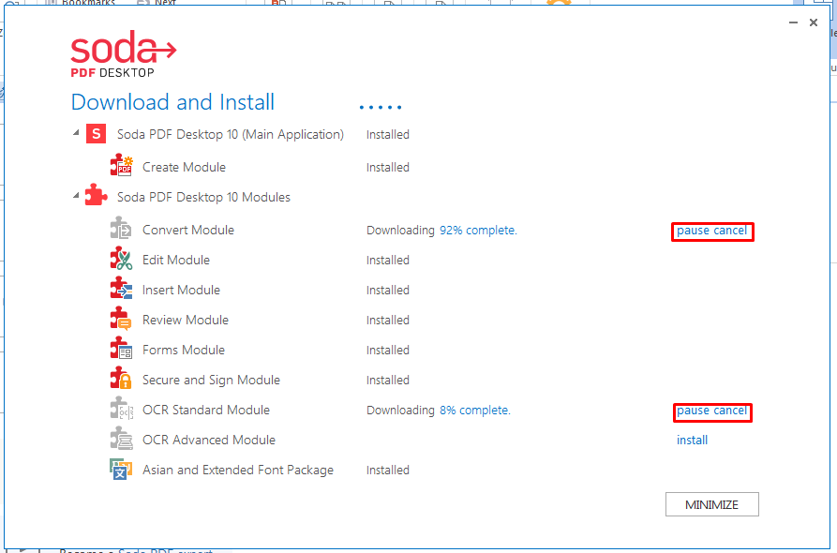The height and width of the screenshot is (553, 837).
Task: Click the grey OCR Advanced Module icon
Action: [121, 439]
